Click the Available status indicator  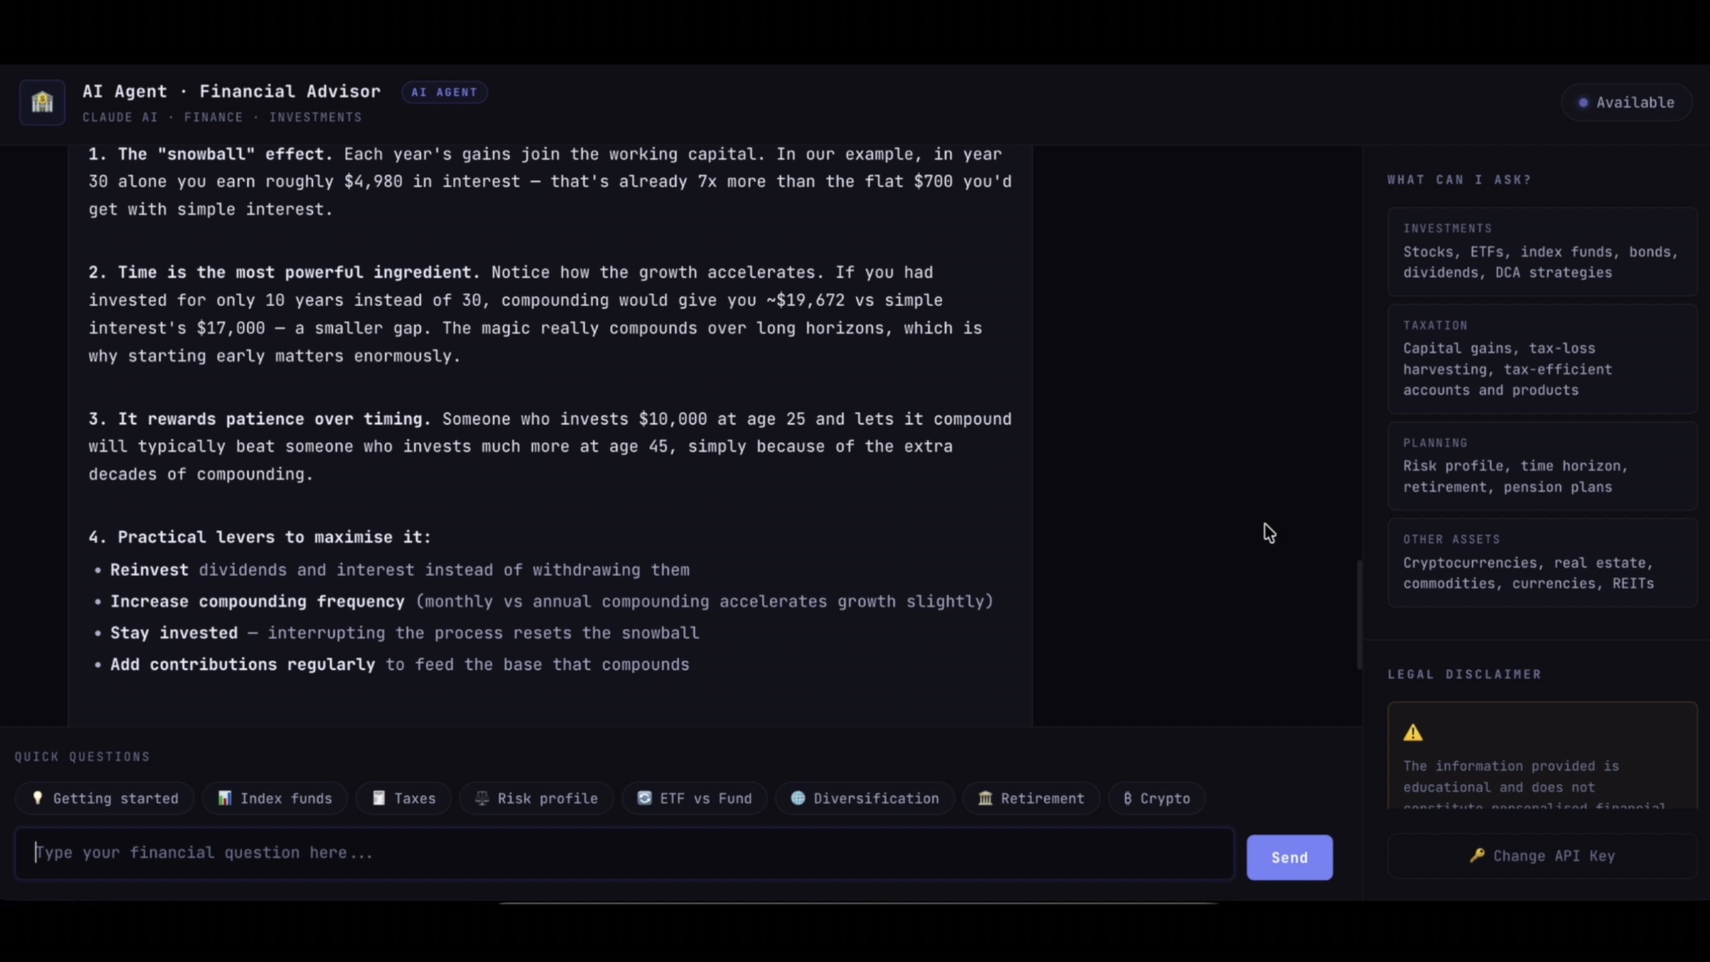coord(1626,102)
